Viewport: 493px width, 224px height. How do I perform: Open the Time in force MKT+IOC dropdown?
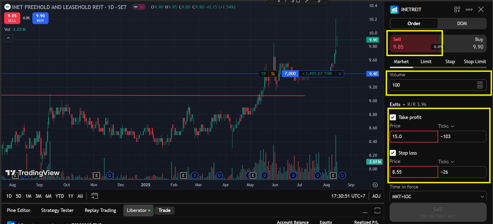pyautogui.click(x=438, y=197)
